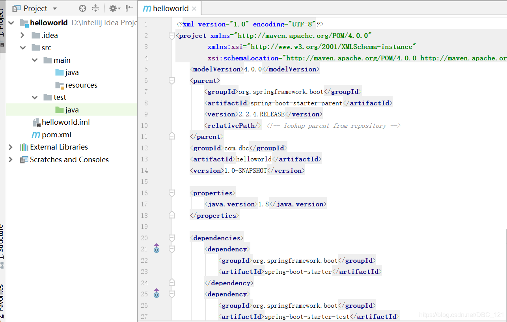Click the helloworld artifactId text on line 13

(x=254, y=159)
